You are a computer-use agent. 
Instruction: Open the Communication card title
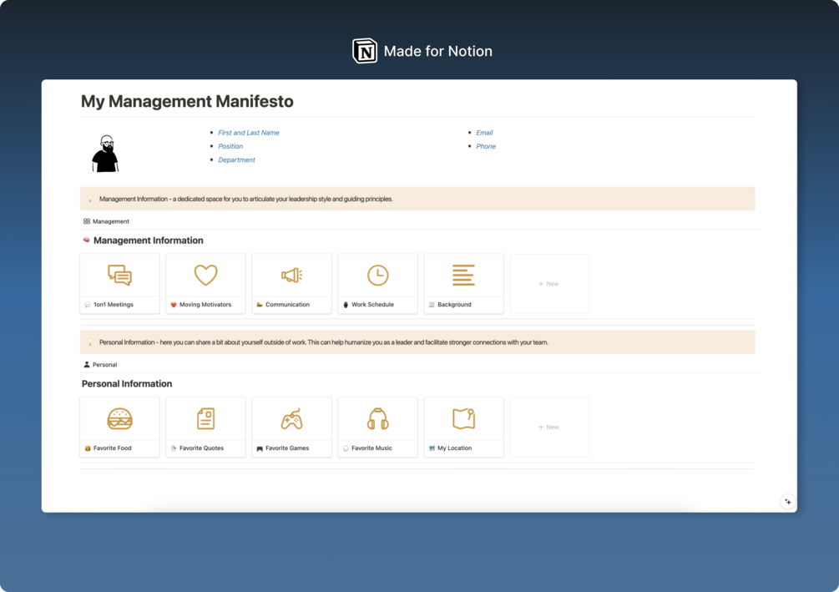point(287,305)
